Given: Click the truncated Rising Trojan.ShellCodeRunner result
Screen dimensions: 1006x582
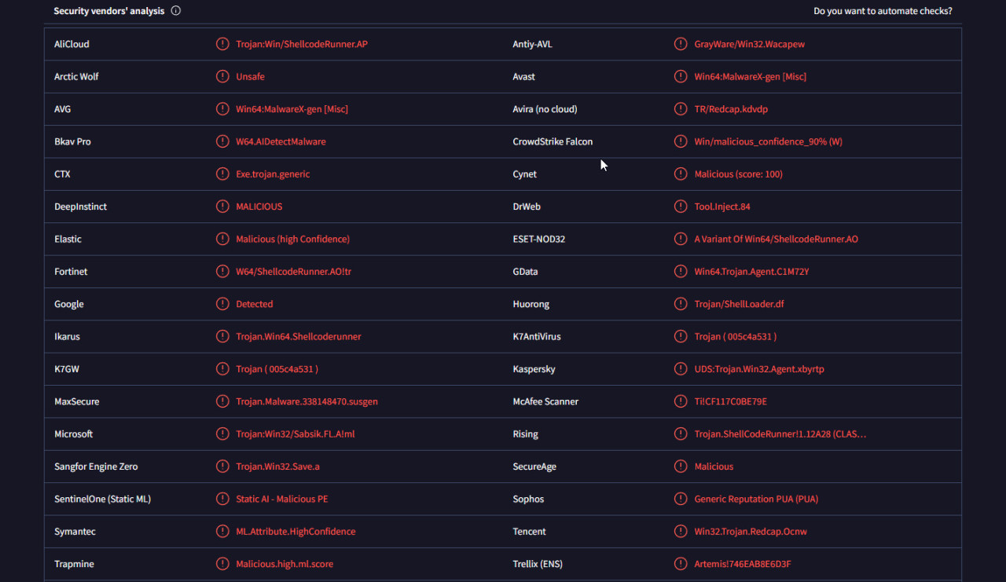Looking at the screenshot, I should click(780, 434).
